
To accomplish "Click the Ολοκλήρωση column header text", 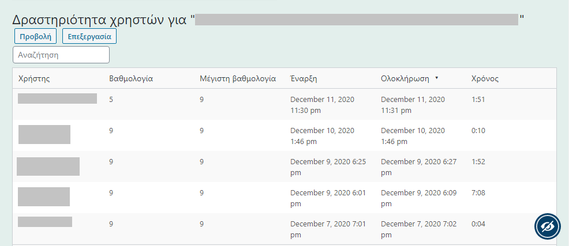I will click(405, 78).
